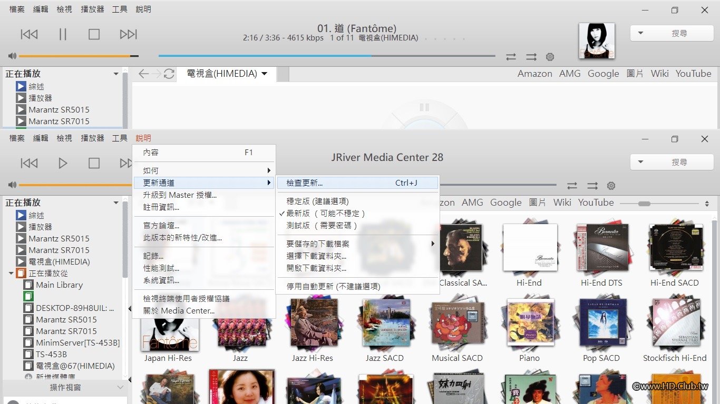The width and height of the screenshot is (720, 404).
Task: Open 內容 help entry
Action: 204,153
